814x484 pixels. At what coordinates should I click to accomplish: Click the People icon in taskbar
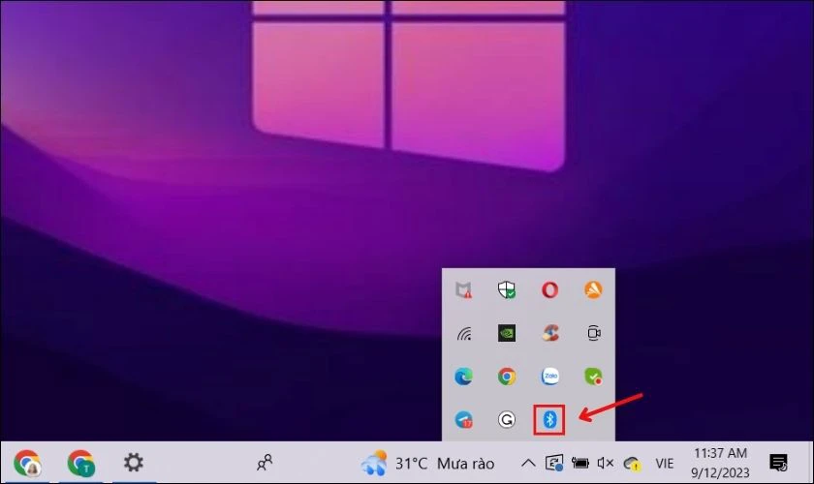pyautogui.click(x=265, y=462)
